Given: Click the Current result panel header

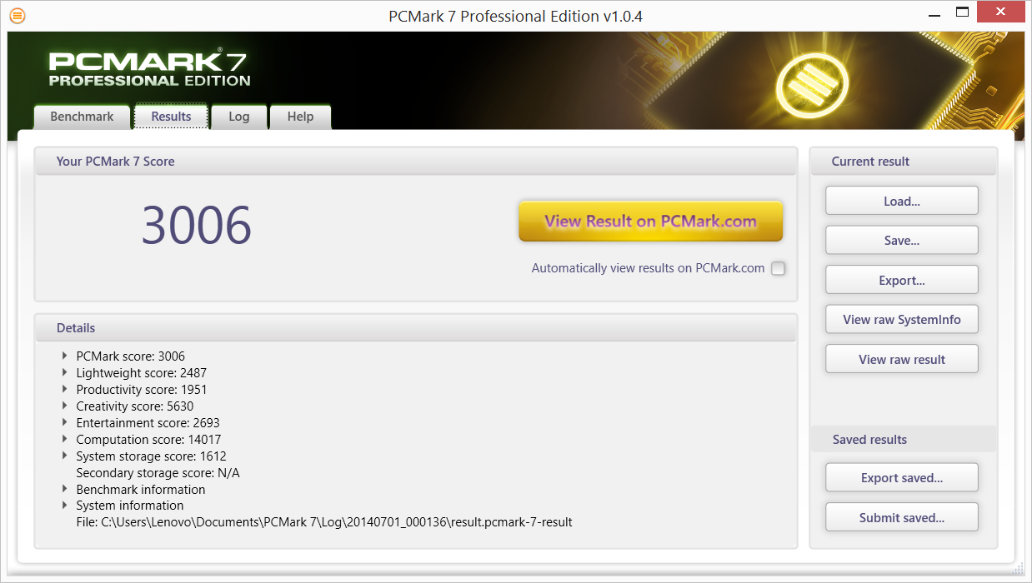Looking at the screenshot, I should 904,162.
